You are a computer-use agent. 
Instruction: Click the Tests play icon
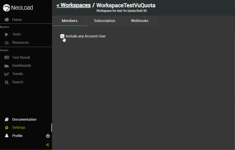7,34
